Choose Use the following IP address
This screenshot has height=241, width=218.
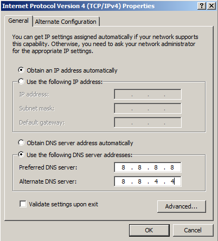(21, 81)
